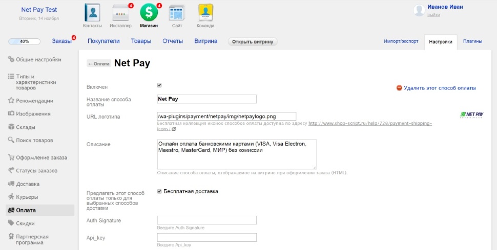The height and width of the screenshot is (250, 497).
Task: Click the Типы и характеристики list icon
Action: (x=11, y=76)
